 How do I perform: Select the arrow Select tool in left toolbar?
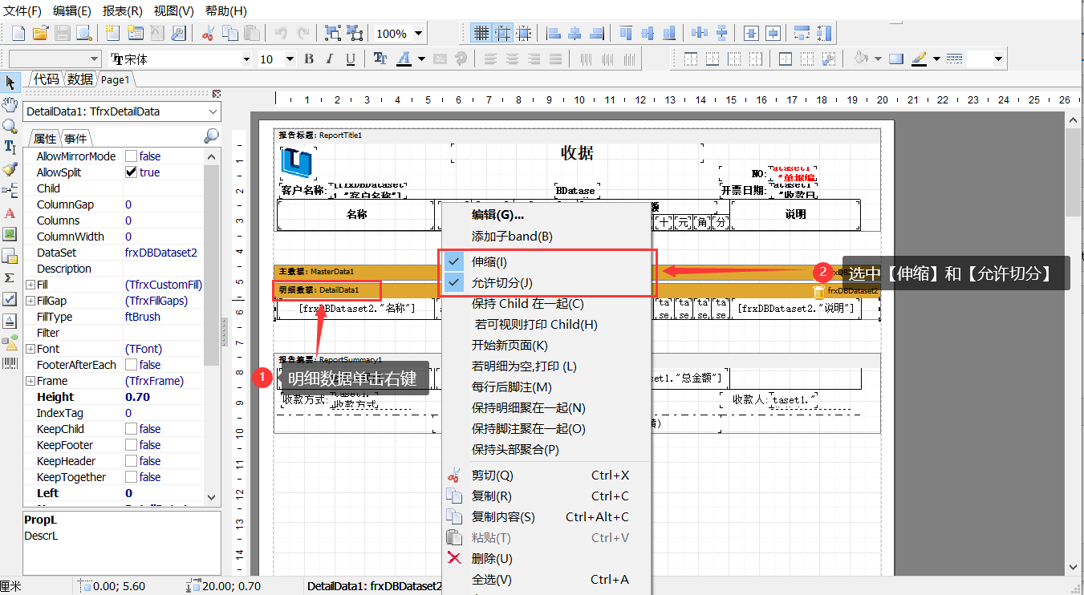click(x=10, y=82)
